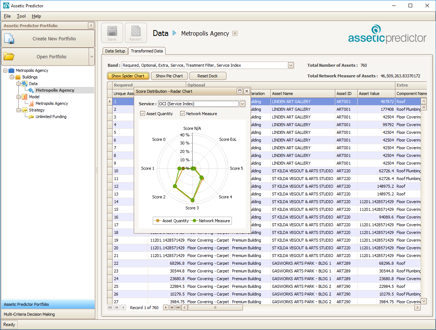Click the Asset Value column header
Viewport: 436px width, 330px height.
coord(376,93)
